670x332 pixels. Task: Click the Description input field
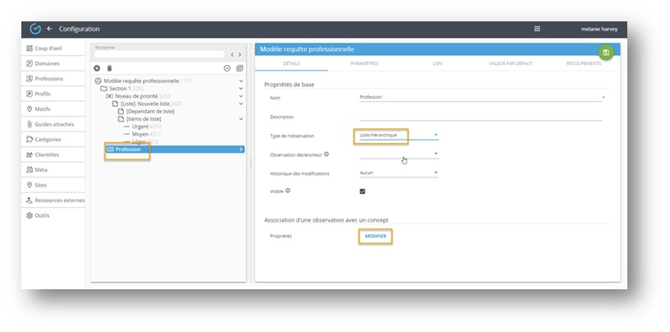pos(480,117)
